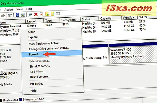157x103 pixels.
Task: Click the 500 MB capacity cell
Action: pos(105,23)
